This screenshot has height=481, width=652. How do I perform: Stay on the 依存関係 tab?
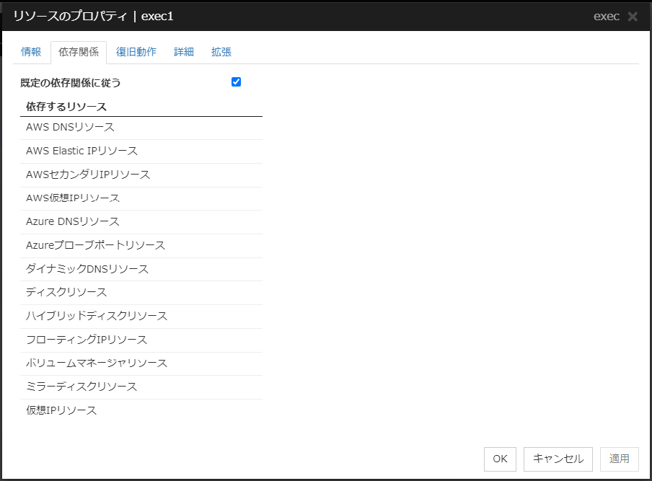[79, 52]
